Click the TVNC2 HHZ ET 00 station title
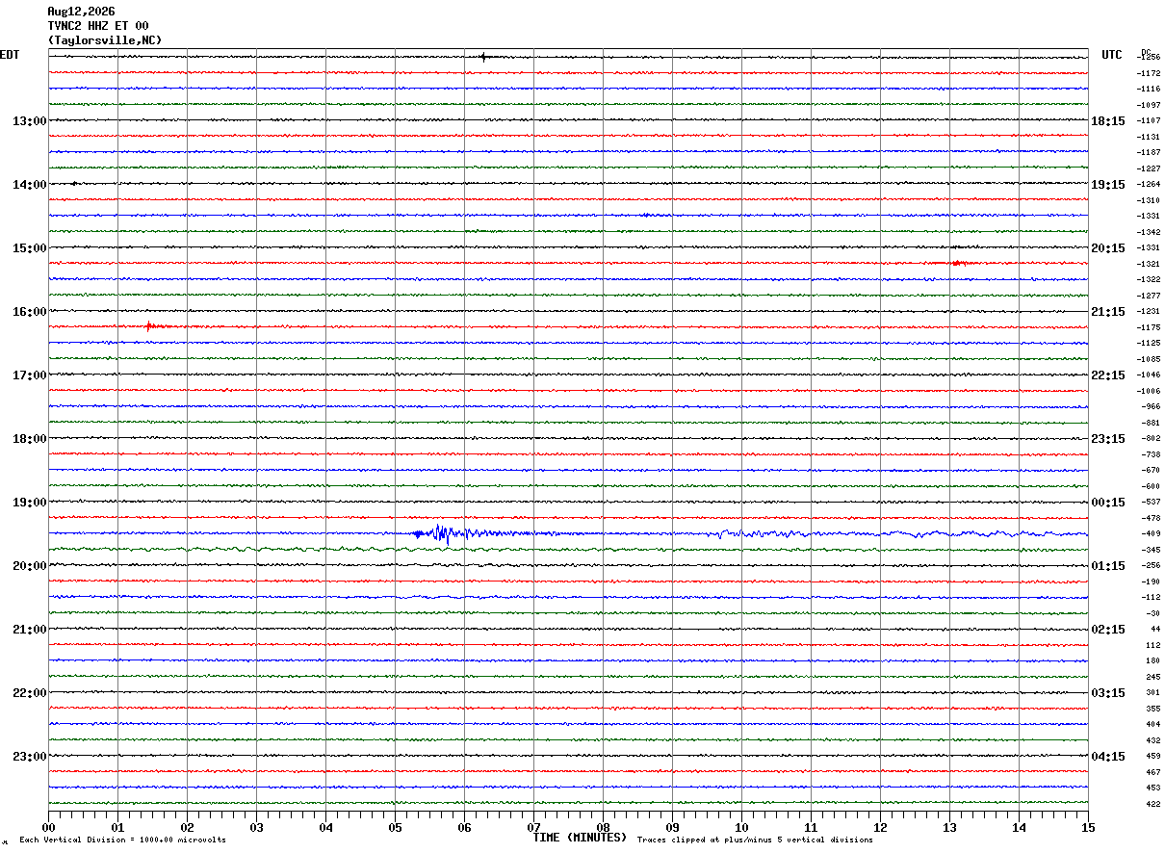The image size is (1165, 853). (x=98, y=26)
